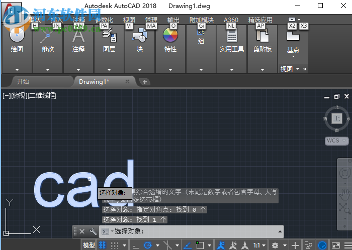Click the Zoom Extents tool in navigation bar
352x250 pixels.
pos(344,208)
